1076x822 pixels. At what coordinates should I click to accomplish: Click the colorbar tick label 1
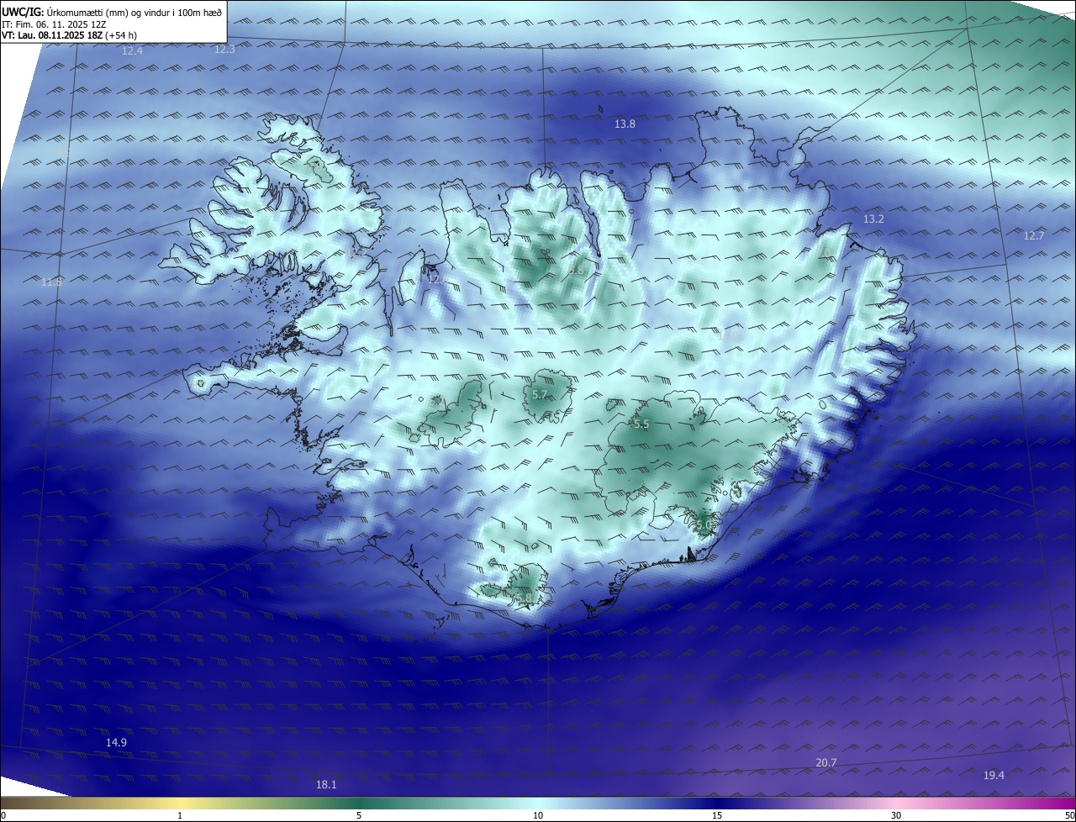180,815
